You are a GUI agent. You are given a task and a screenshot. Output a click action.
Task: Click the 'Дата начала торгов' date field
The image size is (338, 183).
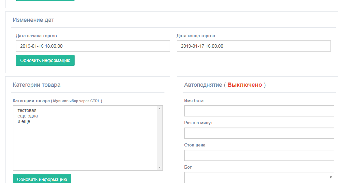93,46
